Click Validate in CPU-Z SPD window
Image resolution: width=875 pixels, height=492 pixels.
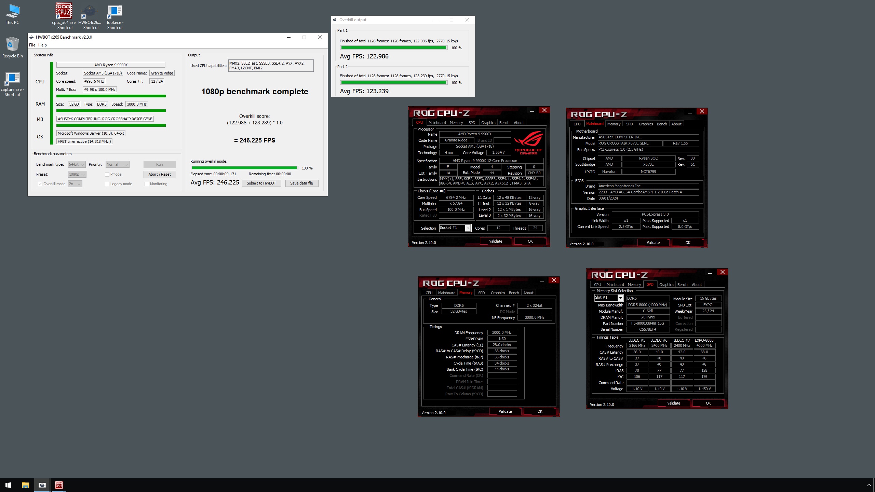[x=674, y=403]
